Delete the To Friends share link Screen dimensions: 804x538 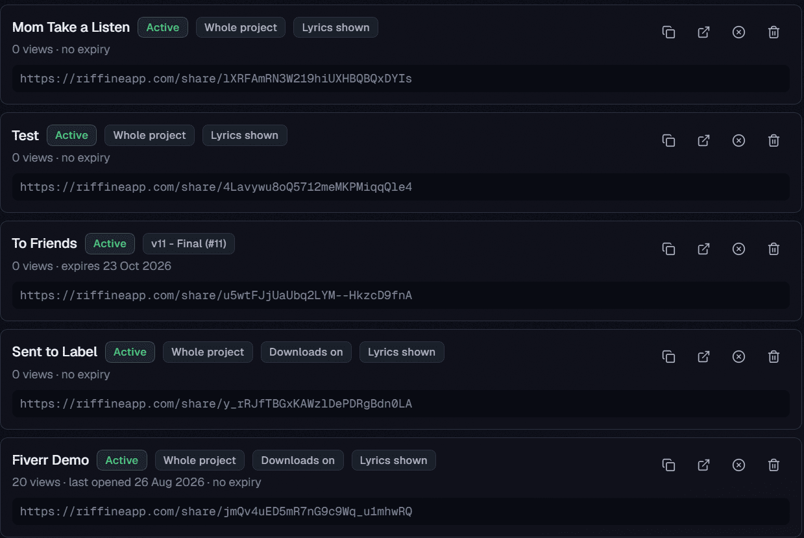[774, 249]
